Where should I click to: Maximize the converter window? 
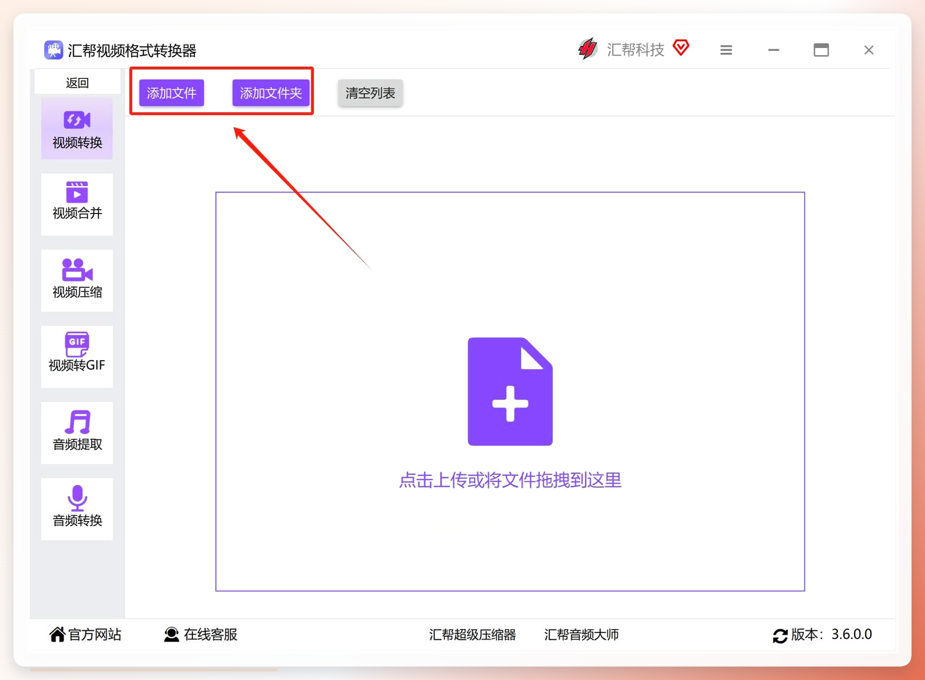pos(821,50)
